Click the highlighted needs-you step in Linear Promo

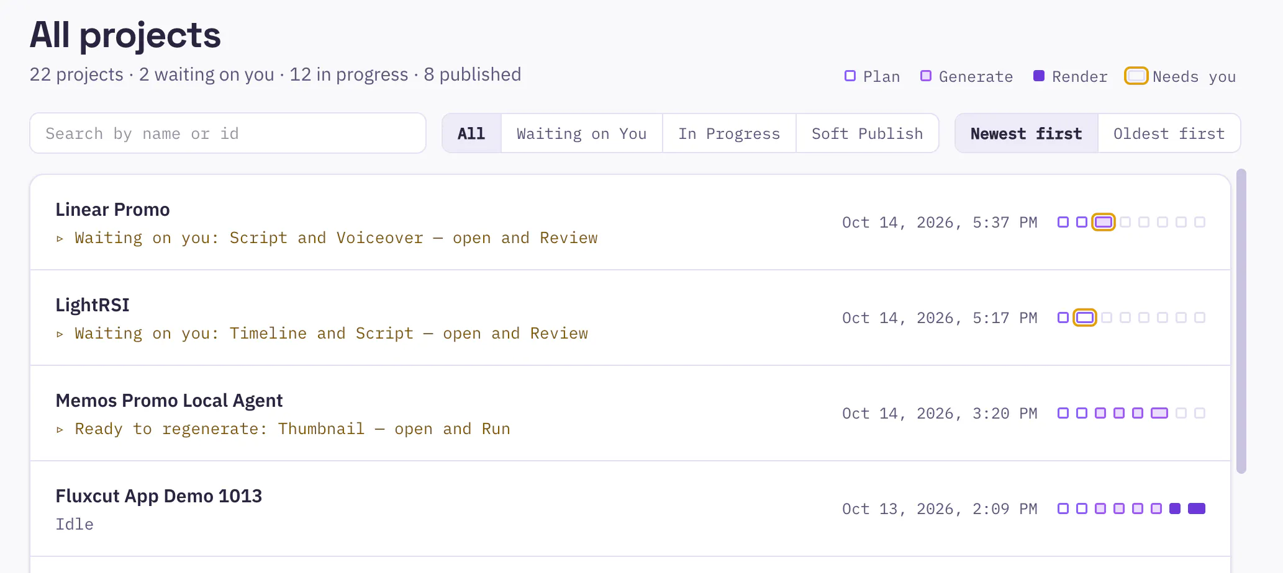pos(1104,222)
